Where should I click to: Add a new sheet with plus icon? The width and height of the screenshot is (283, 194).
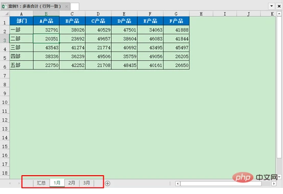pos(108,183)
